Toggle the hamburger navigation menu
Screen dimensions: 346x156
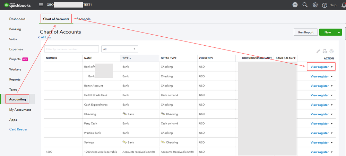click(41, 5)
